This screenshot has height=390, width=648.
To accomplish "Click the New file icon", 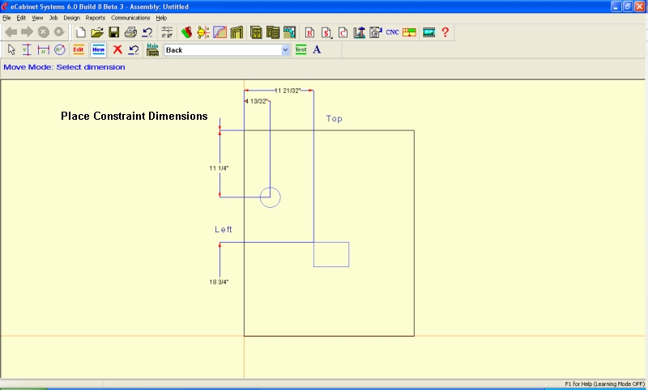I will pyautogui.click(x=80, y=32).
